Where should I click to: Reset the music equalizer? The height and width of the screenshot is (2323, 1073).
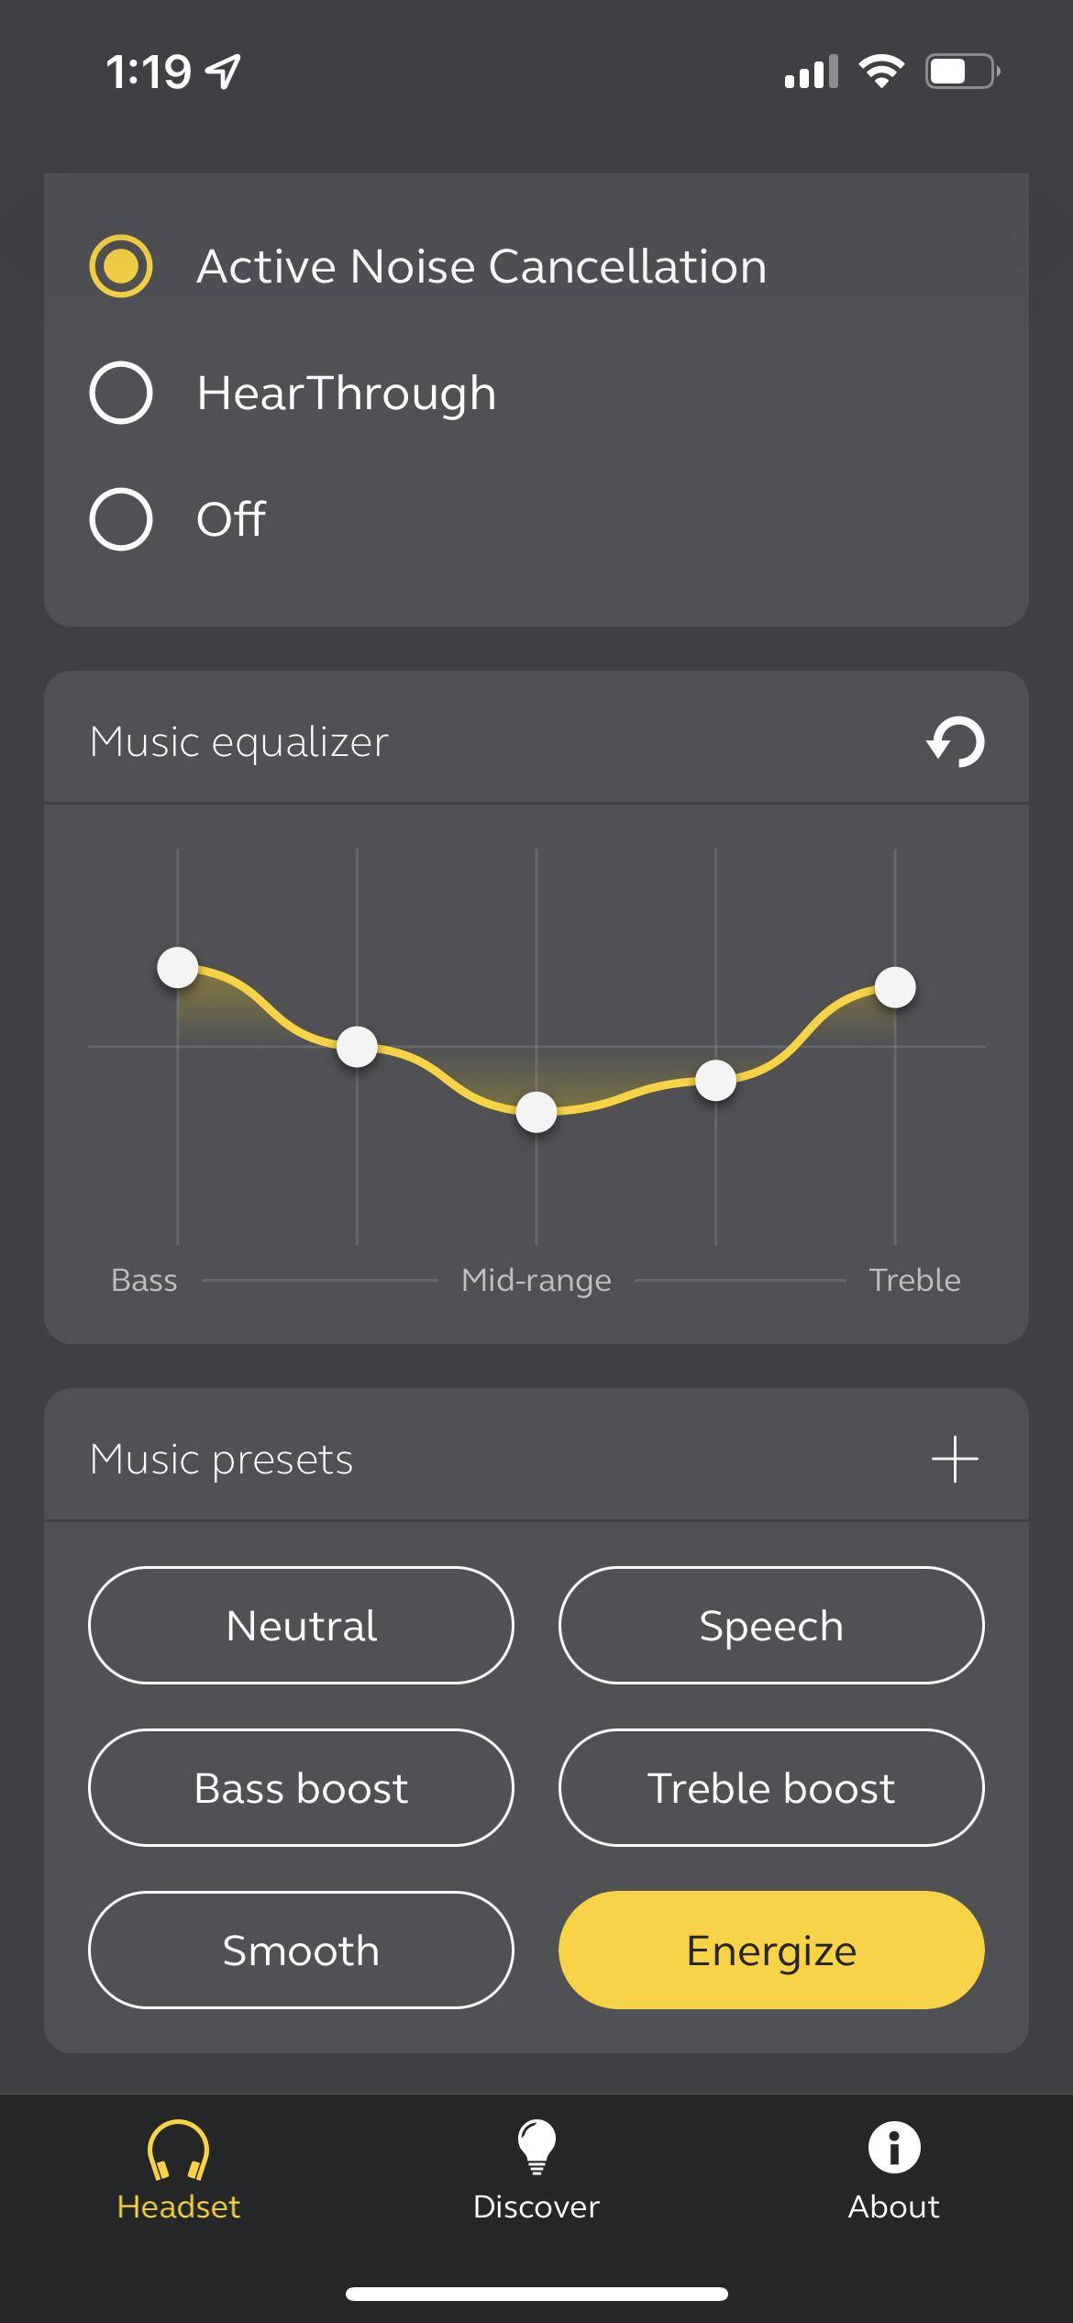(x=955, y=741)
